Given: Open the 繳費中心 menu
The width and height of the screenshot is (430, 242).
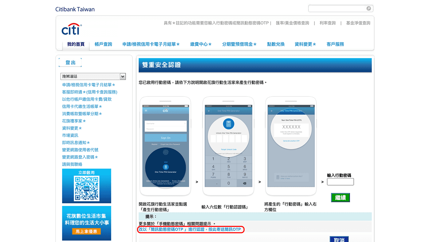Looking at the screenshot, I should (x=201, y=44).
